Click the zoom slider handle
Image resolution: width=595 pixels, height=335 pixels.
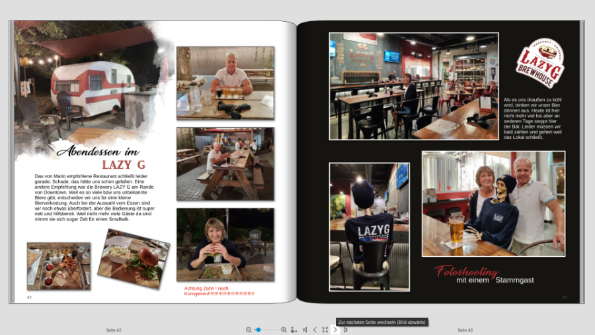tap(258, 330)
